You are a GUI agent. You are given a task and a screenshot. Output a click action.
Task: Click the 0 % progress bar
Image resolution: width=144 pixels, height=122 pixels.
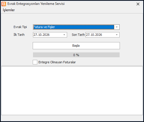click(76, 55)
